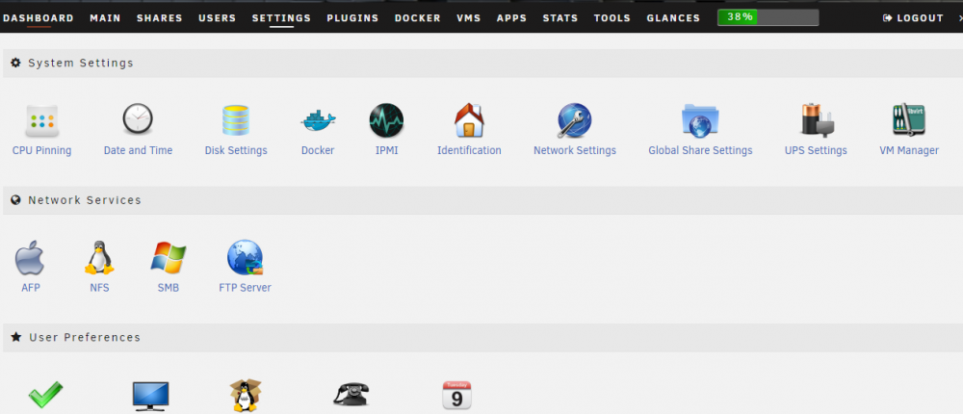The height and width of the screenshot is (414, 963).
Task: Open the Docker whale icon
Action: click(x=318, y=119)
